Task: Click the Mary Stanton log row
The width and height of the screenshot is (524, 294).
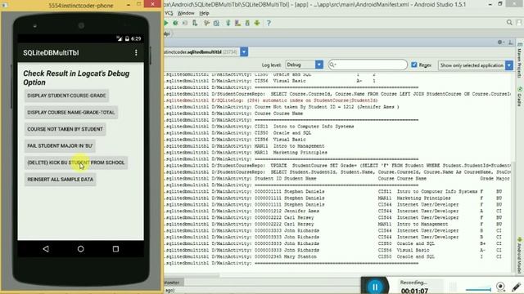Action: coord(333,256)
